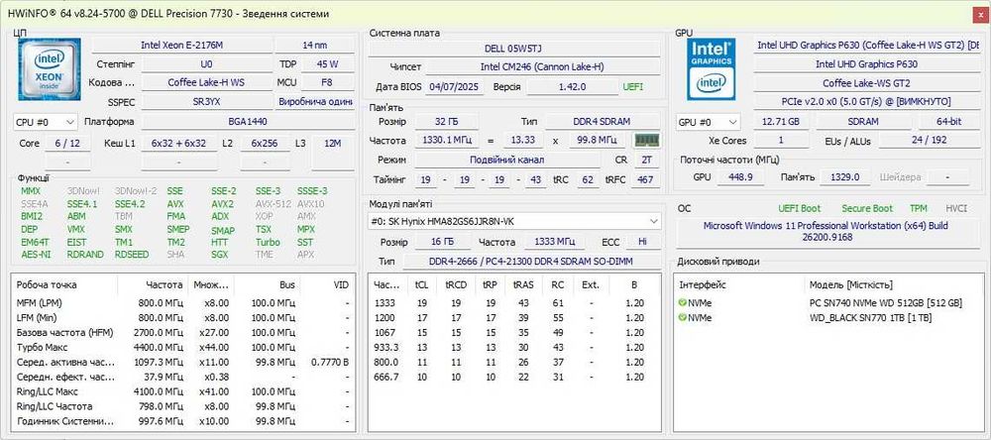
Task: Open the CPU #0 selector dropdown
Action: [45, 121]
